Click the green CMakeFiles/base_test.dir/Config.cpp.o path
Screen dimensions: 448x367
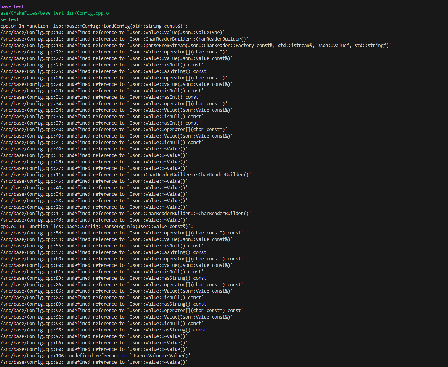54,13
